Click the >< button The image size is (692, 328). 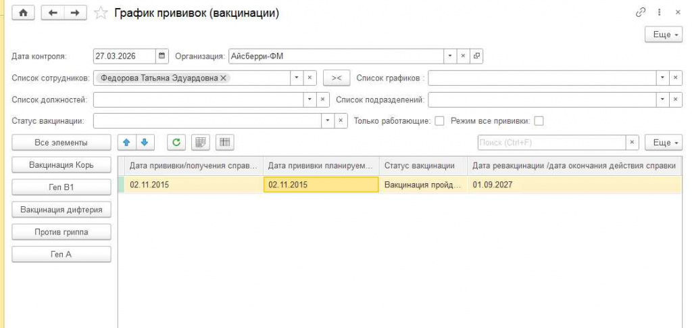point(337,78)
